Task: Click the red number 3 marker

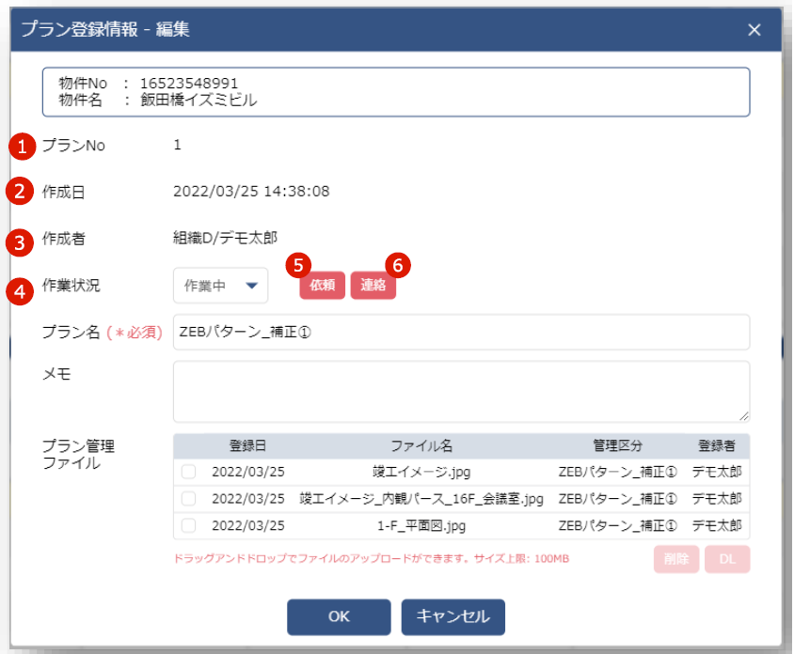Action: (21, 241)
